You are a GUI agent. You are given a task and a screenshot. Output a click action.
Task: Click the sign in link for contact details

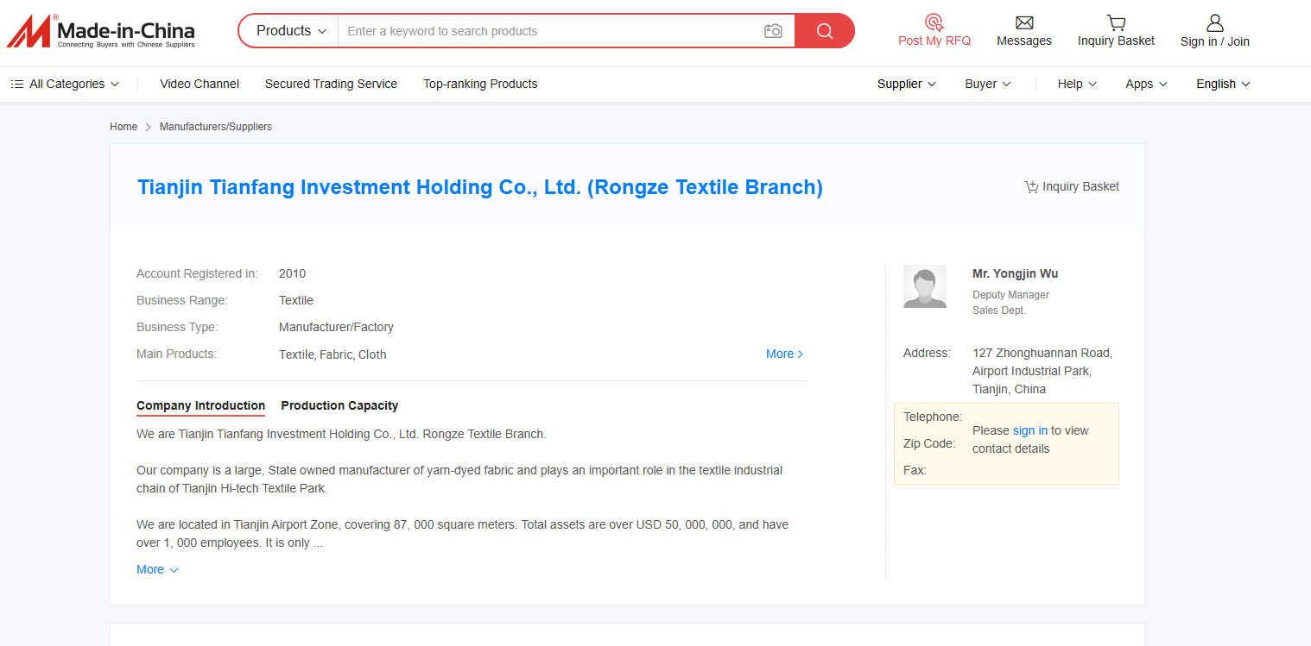1029,430
